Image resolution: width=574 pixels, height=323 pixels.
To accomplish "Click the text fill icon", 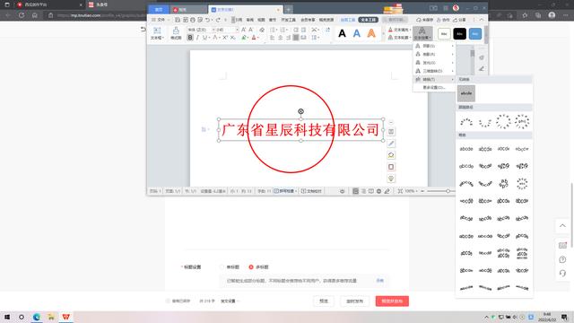I will (x=390, y=30).
